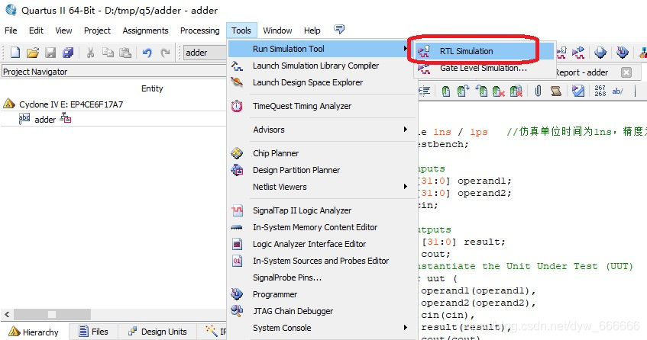647x340 pixels.
Task: Undo the last action via toolbar
Action: (x=147, y=53)
